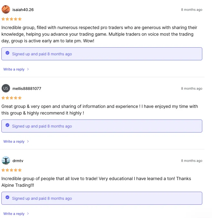Expand reply chevron under isaiah40.26's review

point(28,69)
